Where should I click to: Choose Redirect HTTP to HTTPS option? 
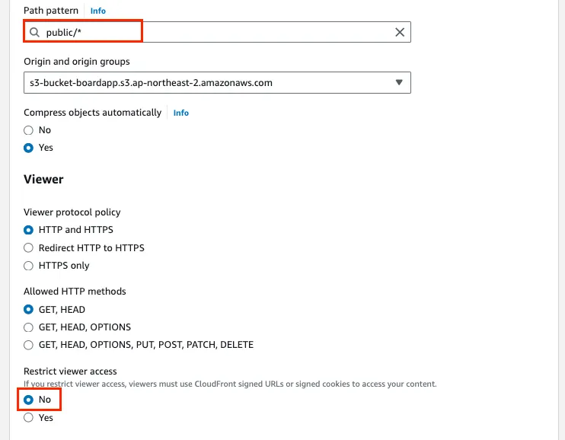(x=29, y=247)
